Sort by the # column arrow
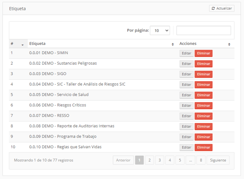Image resolution: width=244 pixels, height=179 pixels. tap(22, 45)
